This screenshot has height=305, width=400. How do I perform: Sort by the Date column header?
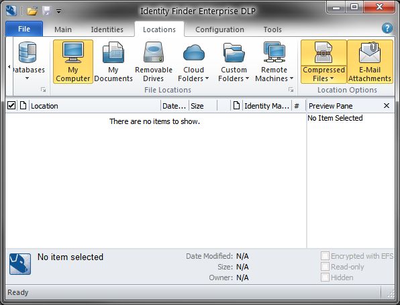point(174,105)
